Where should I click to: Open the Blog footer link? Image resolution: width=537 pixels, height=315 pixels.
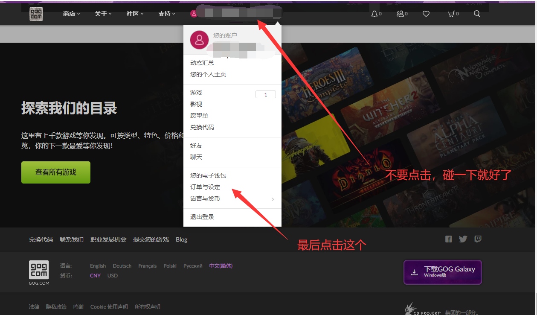click(182, 239)
